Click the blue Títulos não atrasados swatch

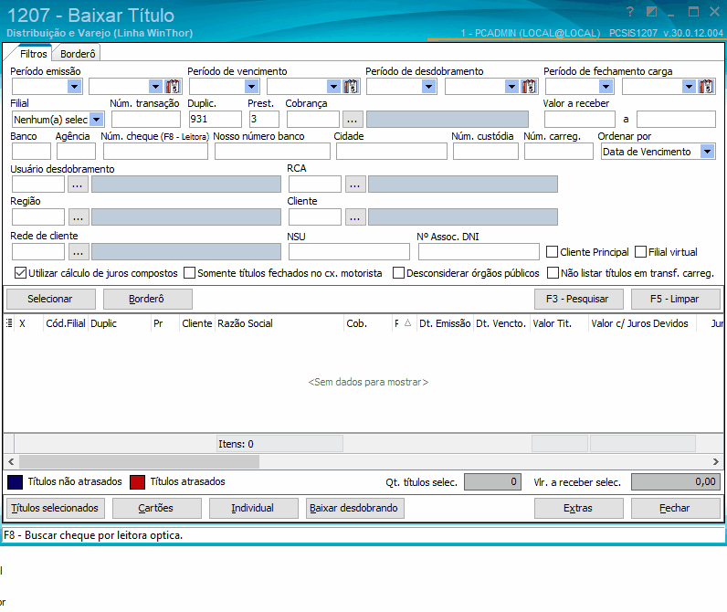pyautogui.click(x=15, y=482)
